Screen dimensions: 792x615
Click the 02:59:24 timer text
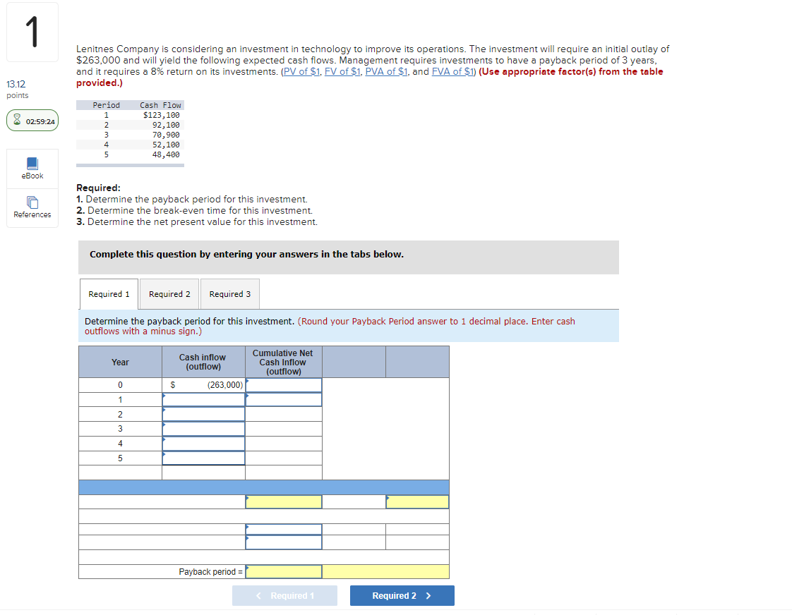tap(40, 121)
